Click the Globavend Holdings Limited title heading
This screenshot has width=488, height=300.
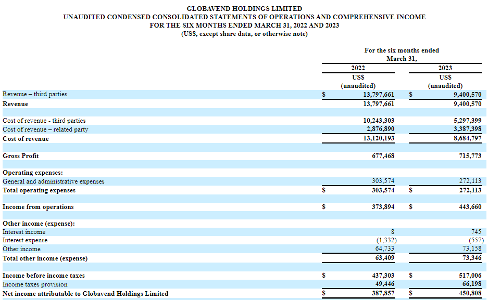tap(244, 9)
